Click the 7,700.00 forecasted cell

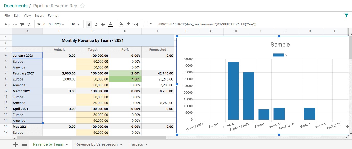tap(158, 85)
